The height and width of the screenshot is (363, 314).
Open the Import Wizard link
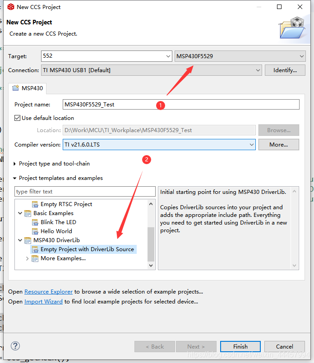point(43,302)
